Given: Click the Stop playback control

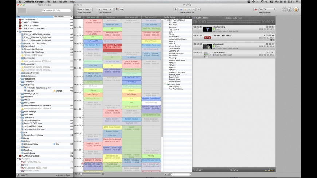Looking at the screenshot, I should [x=181, y=9].
